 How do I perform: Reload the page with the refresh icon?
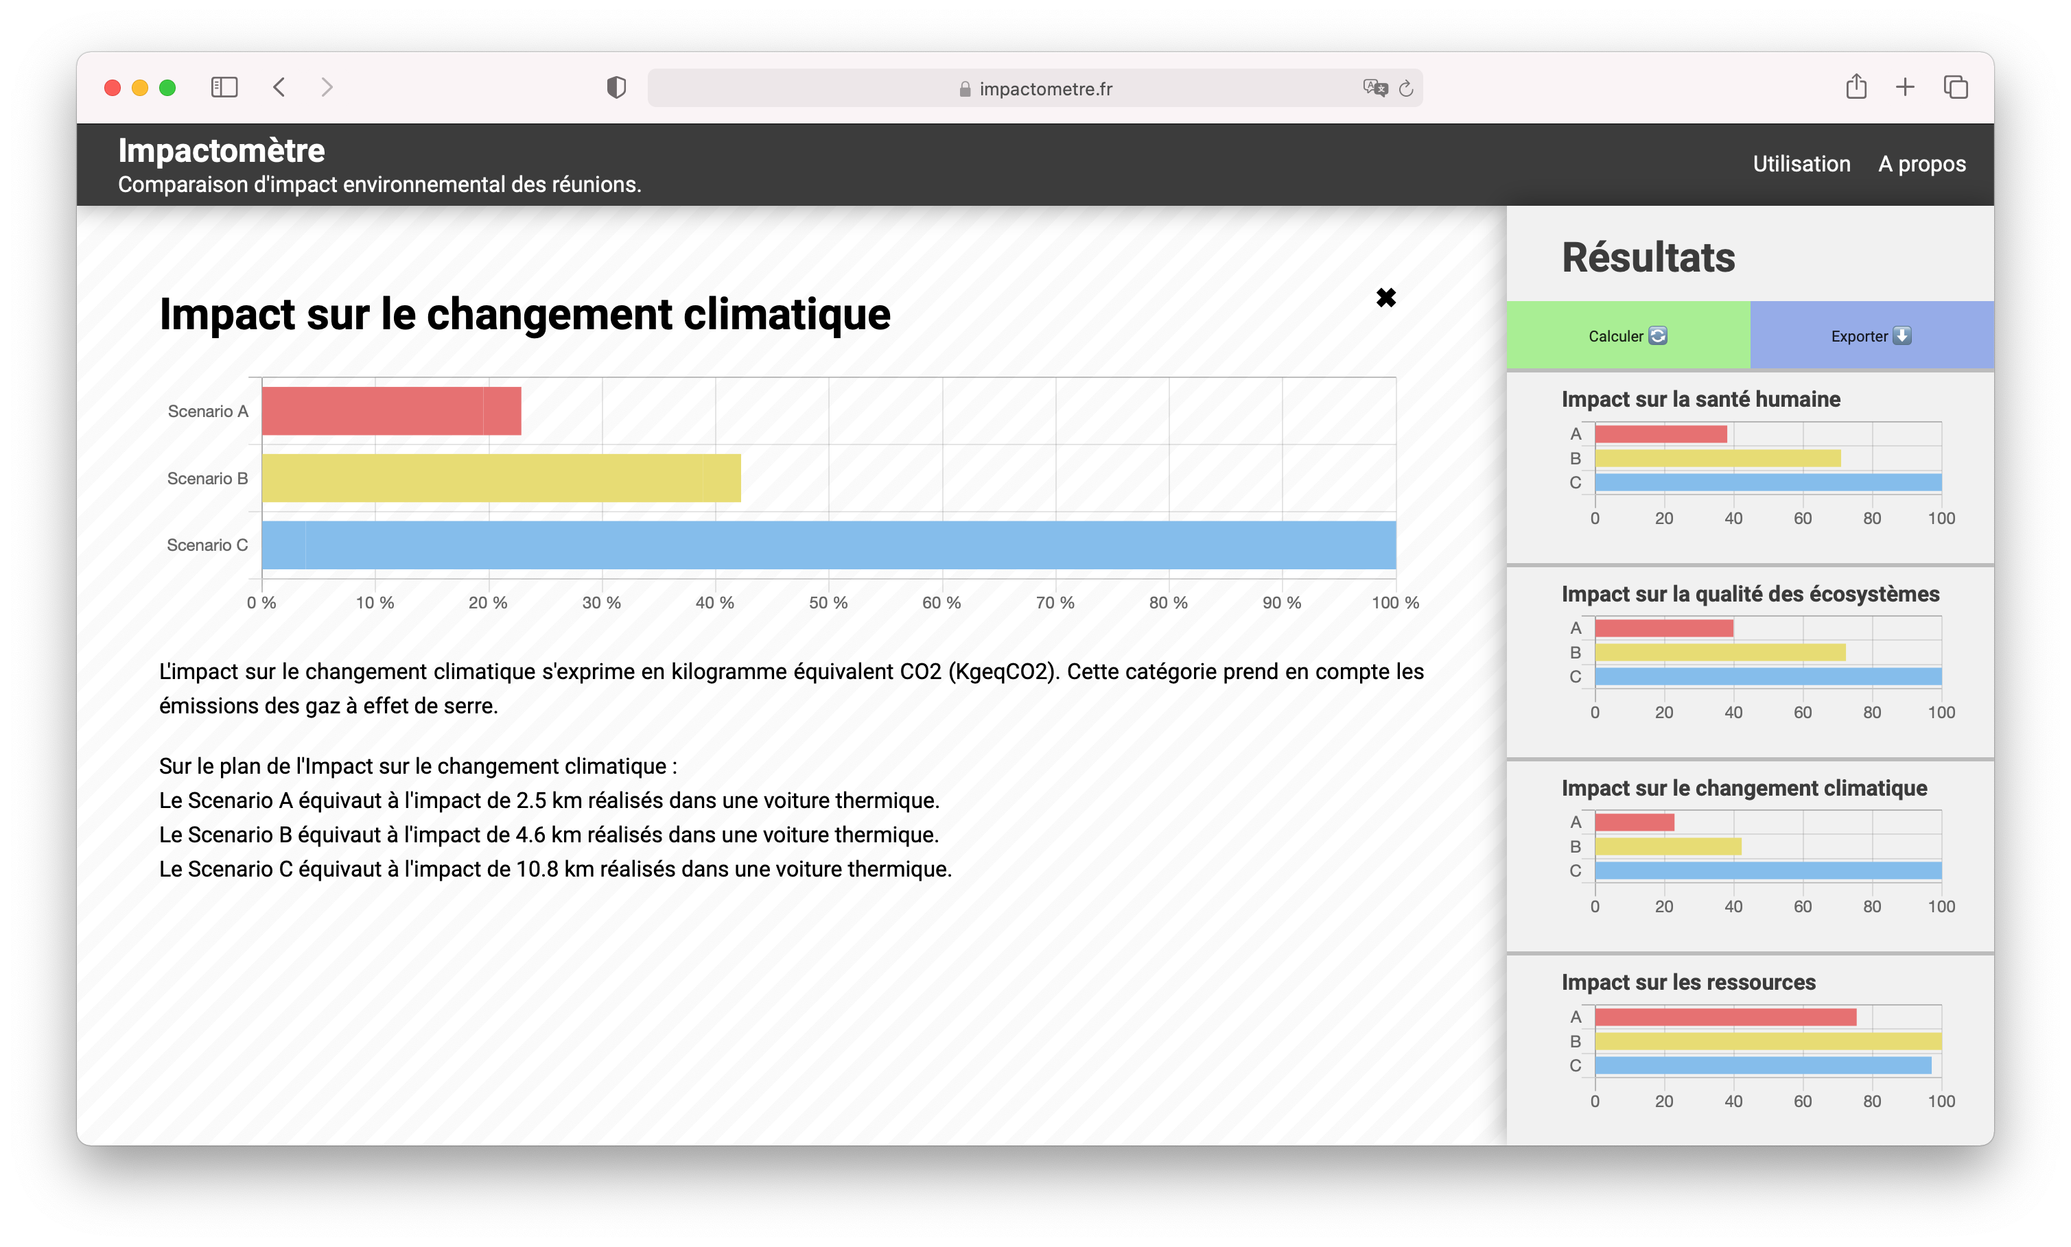1406,88
